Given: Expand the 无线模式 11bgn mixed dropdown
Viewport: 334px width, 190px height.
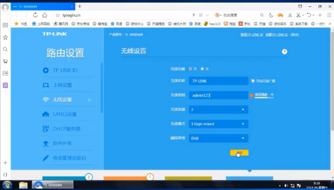Looking at the screenshot, I should [218, 124].
